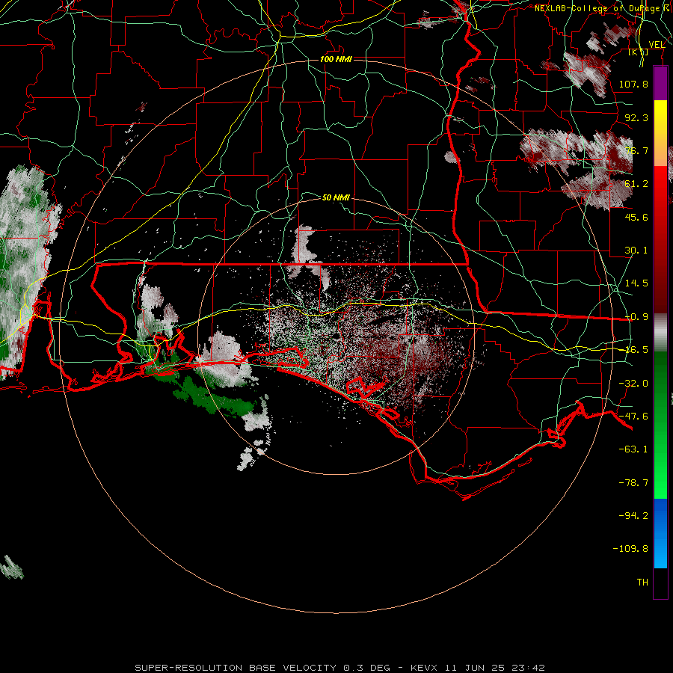This screenshot has height=673, width=673.
Task: Click the -94.2 velocity scale value
Action: click(633, 515)
